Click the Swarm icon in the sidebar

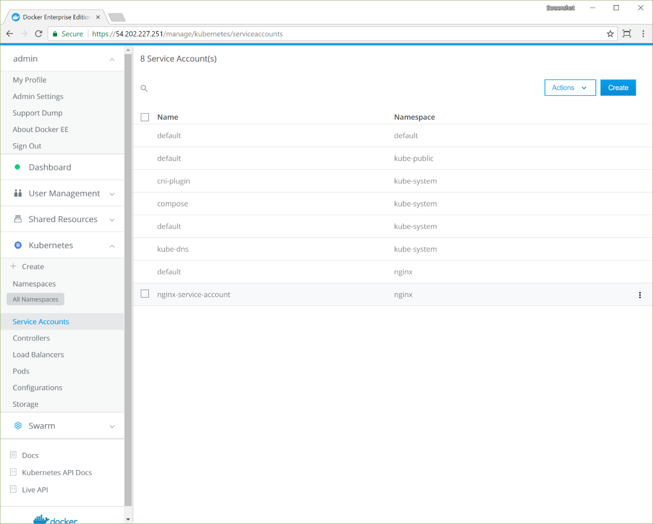tap(18, 426)
